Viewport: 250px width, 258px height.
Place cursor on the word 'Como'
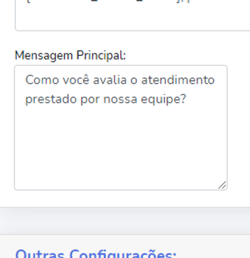point(42,80)
